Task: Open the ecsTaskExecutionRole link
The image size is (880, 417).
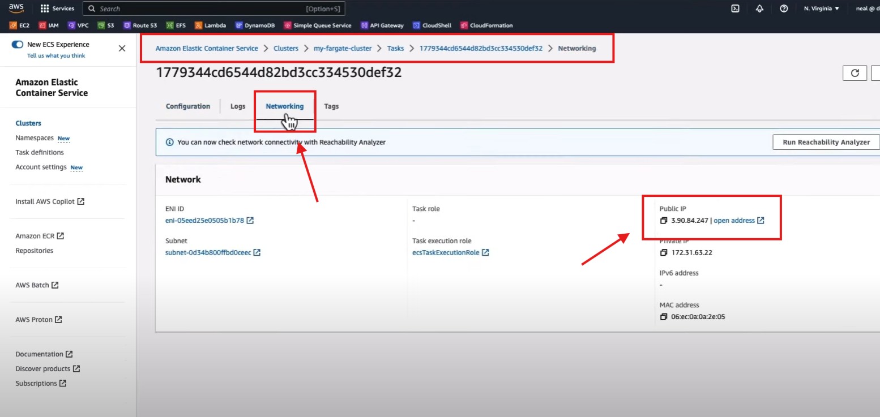Action: [x=446, y=252]
